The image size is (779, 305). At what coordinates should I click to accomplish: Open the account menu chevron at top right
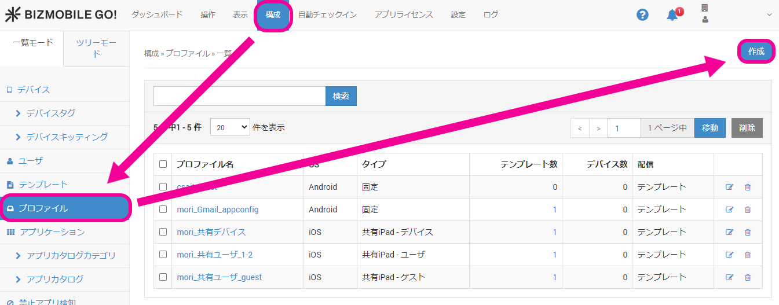pyautogui.click(x=769, y=15)
